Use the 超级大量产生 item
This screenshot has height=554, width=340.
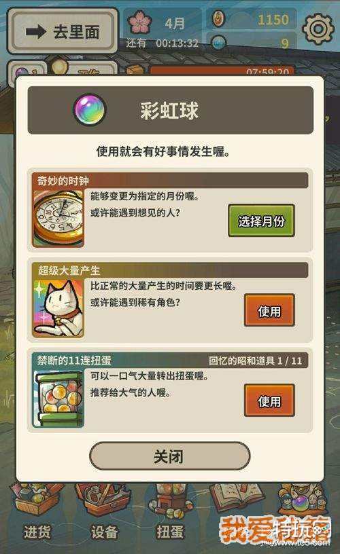[269, 310]
